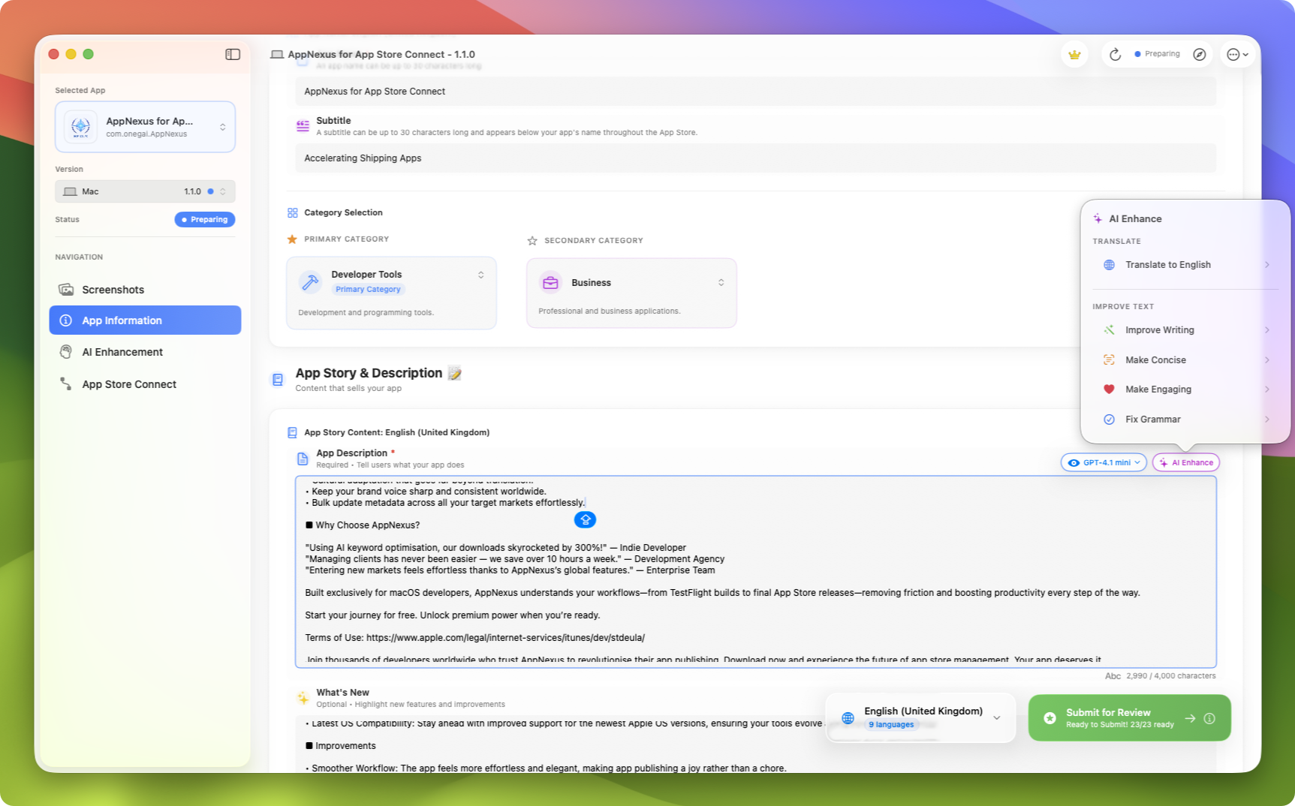Click the premium crown icon in the toolbar

pyautogui.click(x=1074, y=54)
